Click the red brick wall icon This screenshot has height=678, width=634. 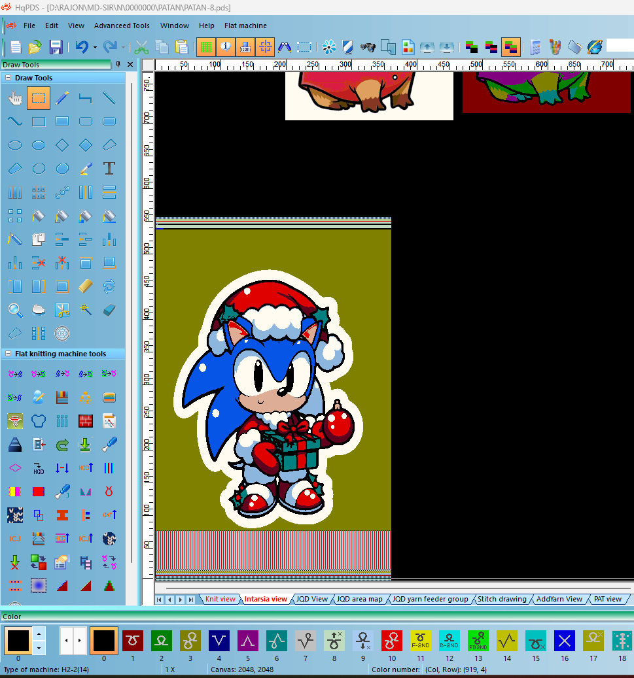(x=86, y=420)
